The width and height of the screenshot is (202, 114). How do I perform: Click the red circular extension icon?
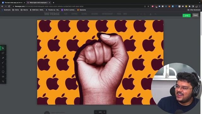coord(152,6)
